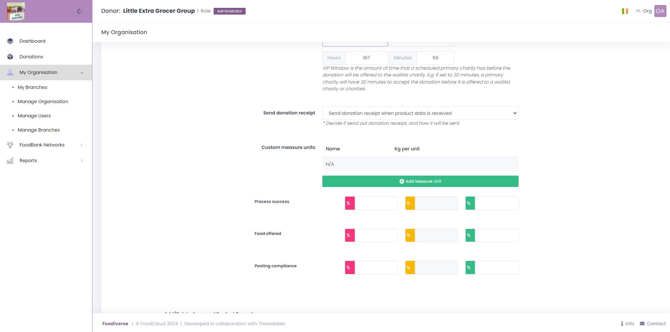Click the Foodiverse footer link
This screenshot has width=670, height=332.
click(115, 323)
